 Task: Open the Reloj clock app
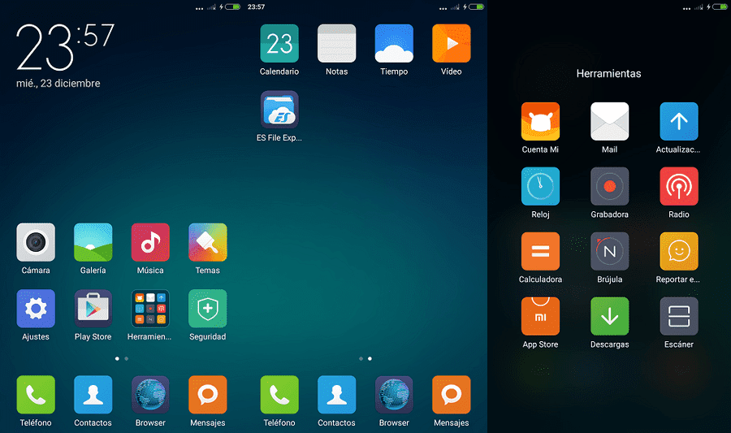click(x=540, y=186)
